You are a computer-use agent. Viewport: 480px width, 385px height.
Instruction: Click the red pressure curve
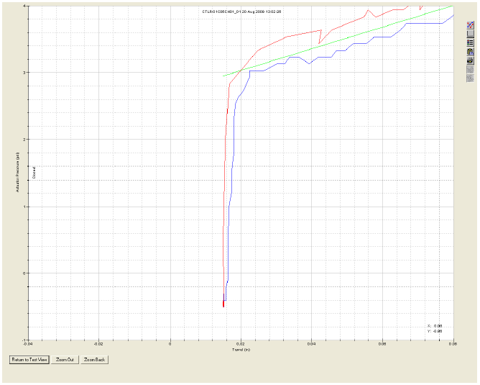(287, 35)
